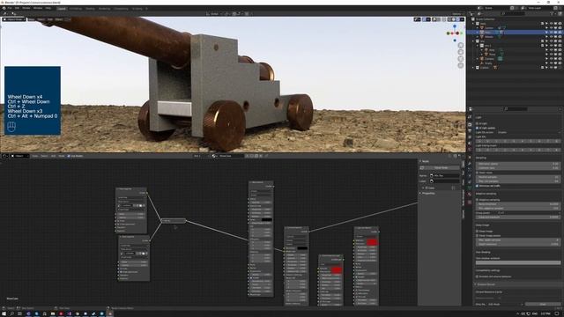Hide the Camera object via eye icon

(x=551, y=59)
